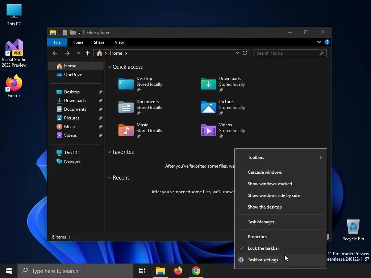Screen dimensions: 371x278
Task: Go back using the back arrow
Action: (55, 53)
